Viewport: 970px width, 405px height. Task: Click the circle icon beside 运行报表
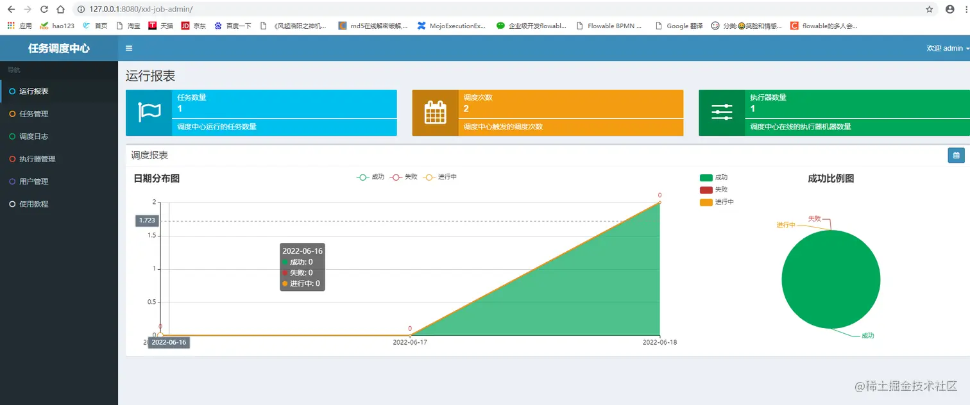[x=12, y=91]
